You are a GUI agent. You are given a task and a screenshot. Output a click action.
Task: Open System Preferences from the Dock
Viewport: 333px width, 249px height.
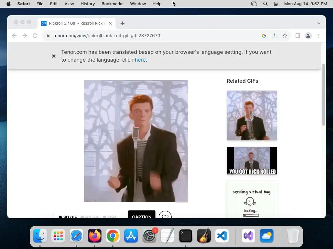point(149,236)
